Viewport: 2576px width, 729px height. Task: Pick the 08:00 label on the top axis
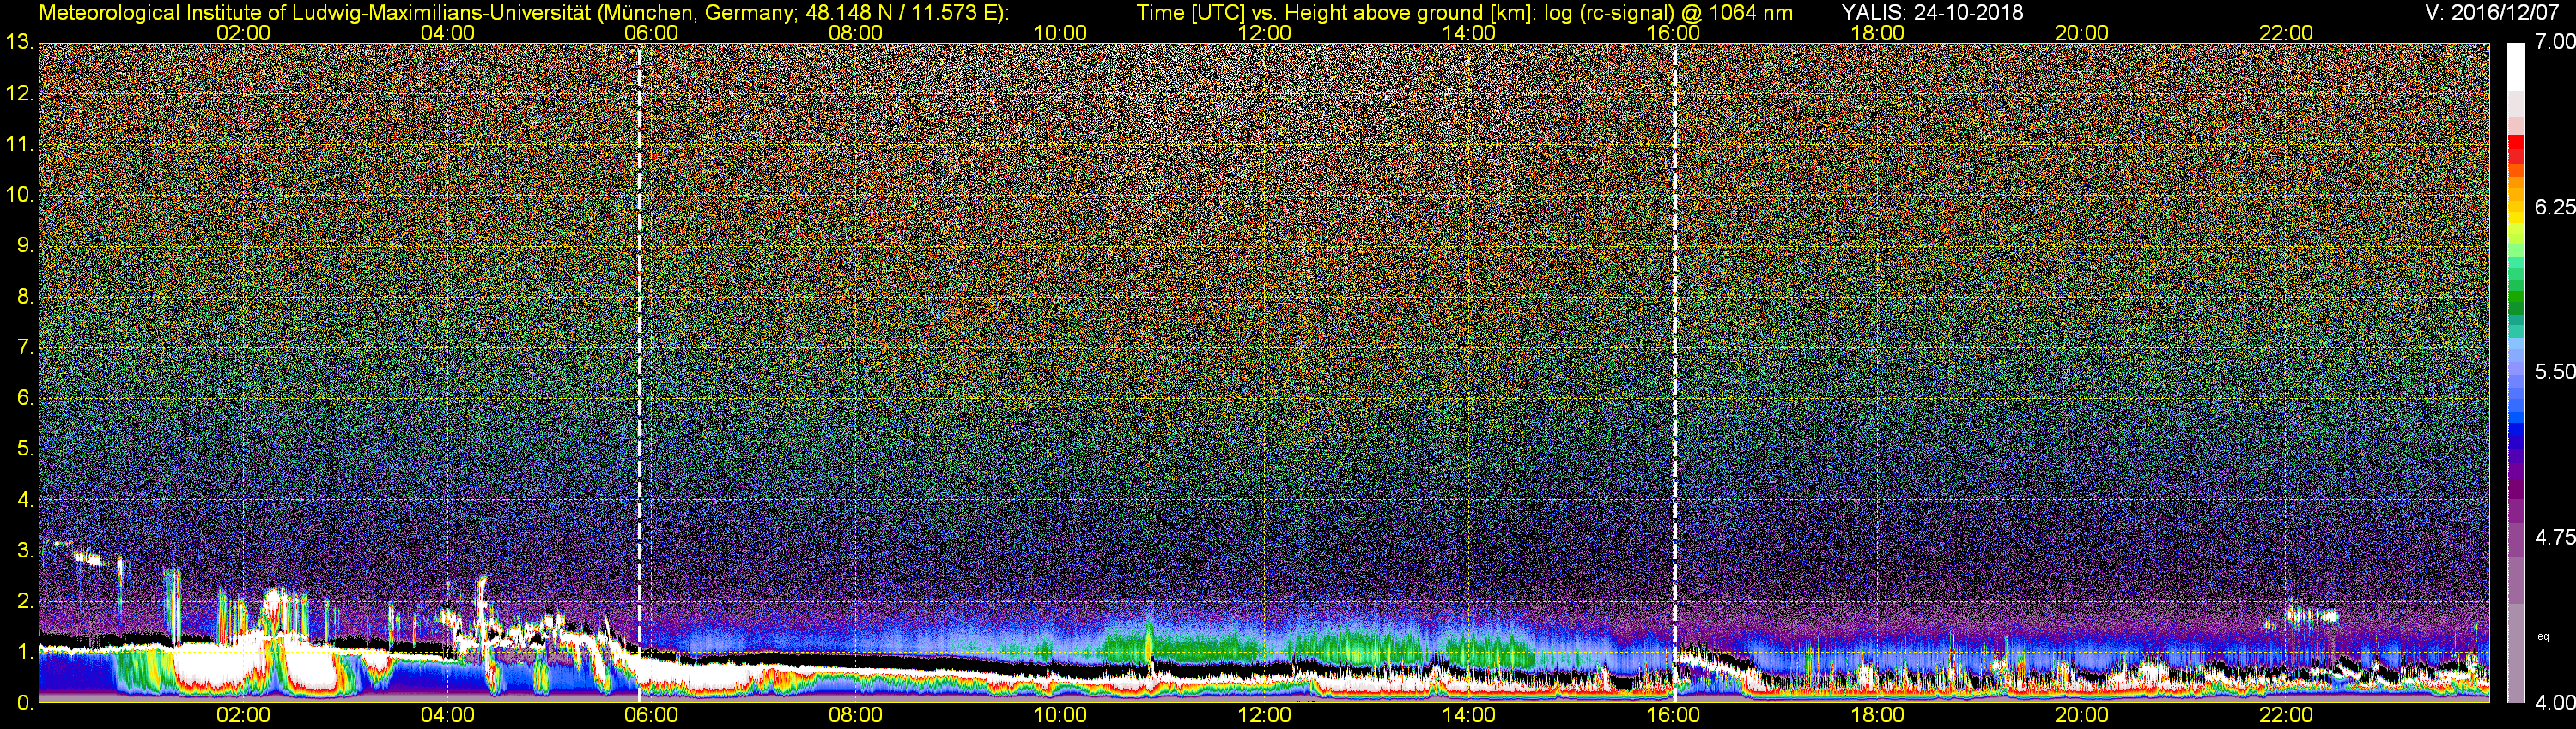(856, 33)
